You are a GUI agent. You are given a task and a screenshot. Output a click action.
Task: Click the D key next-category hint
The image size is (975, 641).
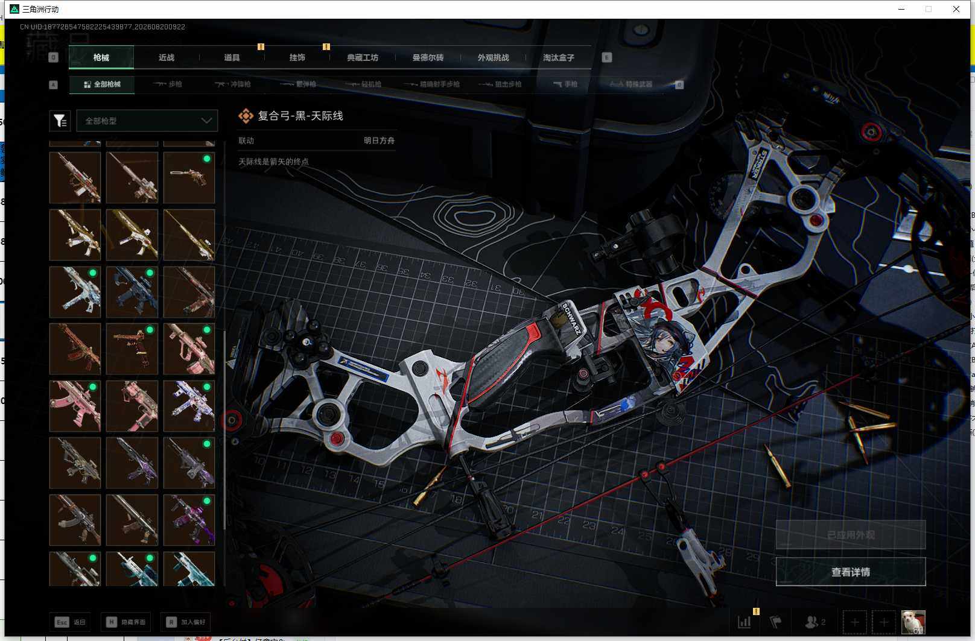click(679, 84)
